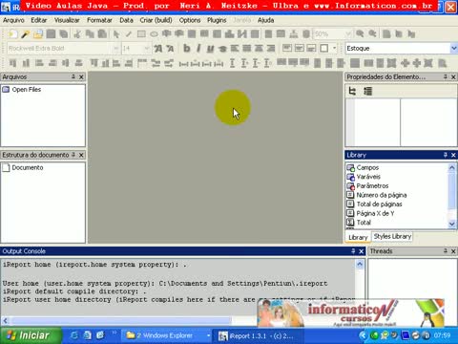Toggle Italic formatting button
458x344 pixels.
tap(198, 49)
